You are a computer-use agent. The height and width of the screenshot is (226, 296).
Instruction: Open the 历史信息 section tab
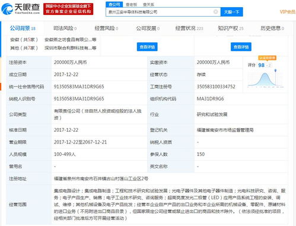coord(272,28)
